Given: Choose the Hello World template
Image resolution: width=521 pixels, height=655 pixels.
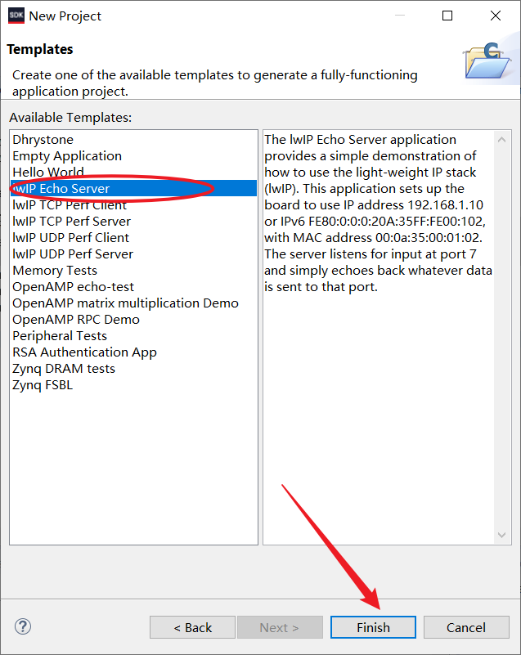Looking at the screenshot, I should [x=48, y=173].
